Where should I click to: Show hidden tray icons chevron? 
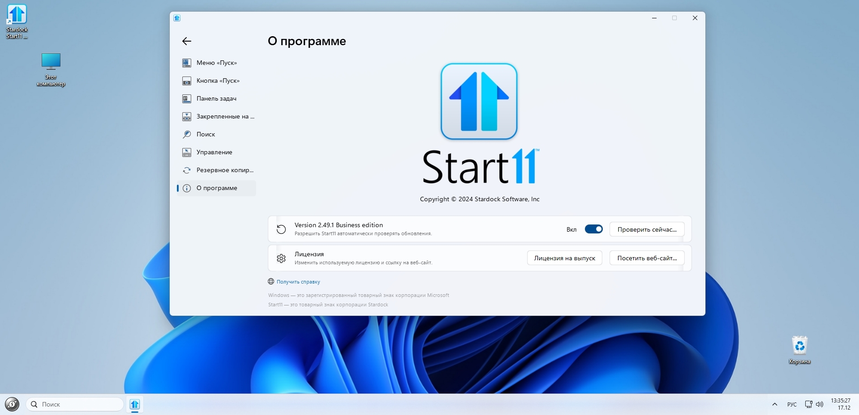pyautogui.click(x=774, y=404)
